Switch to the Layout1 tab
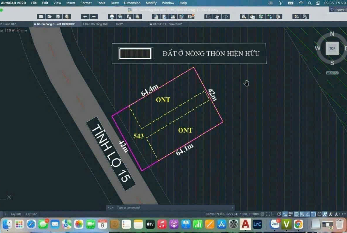Viewport: 347px width, 233px height. pos(16,214)
